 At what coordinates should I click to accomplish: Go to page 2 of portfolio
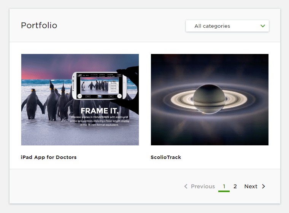tap(235, 186)
